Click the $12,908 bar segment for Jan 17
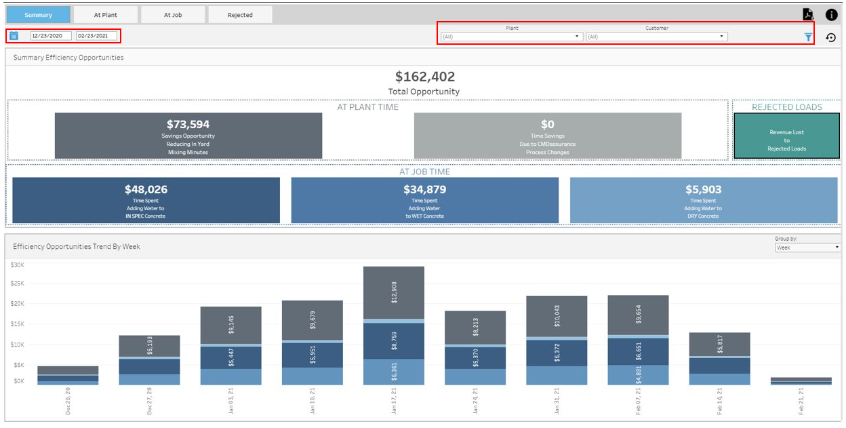The image size is (846, 428). pos(394,292)
